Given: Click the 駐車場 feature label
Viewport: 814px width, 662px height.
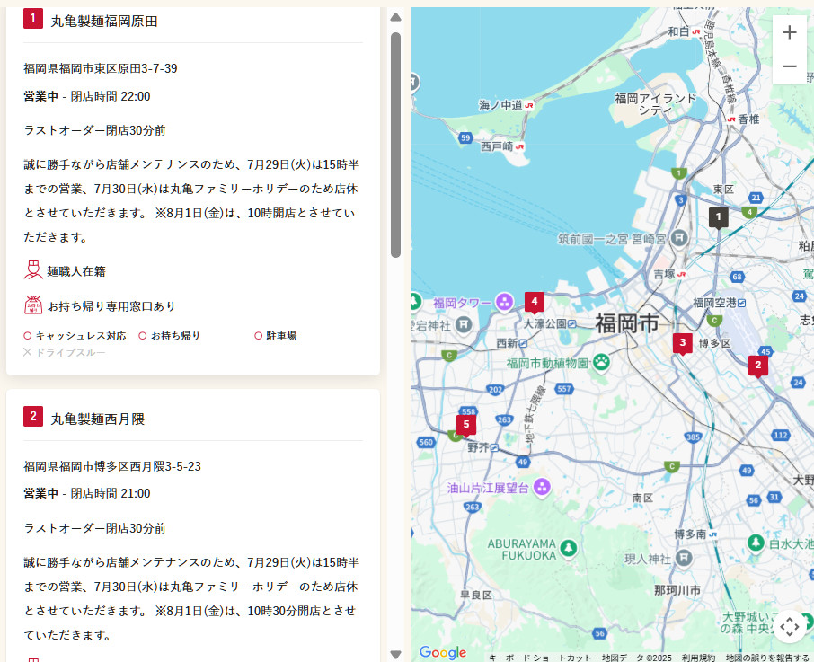Looking at the screenshot, I should tap(281, 336).
